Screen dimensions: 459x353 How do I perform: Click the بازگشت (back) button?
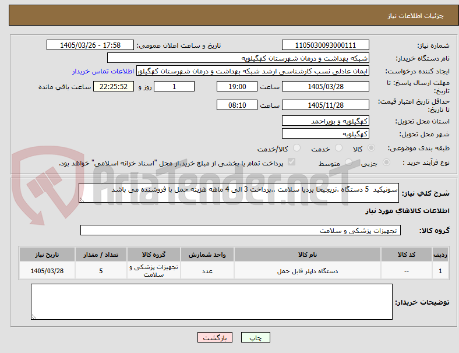click(215, 337)
